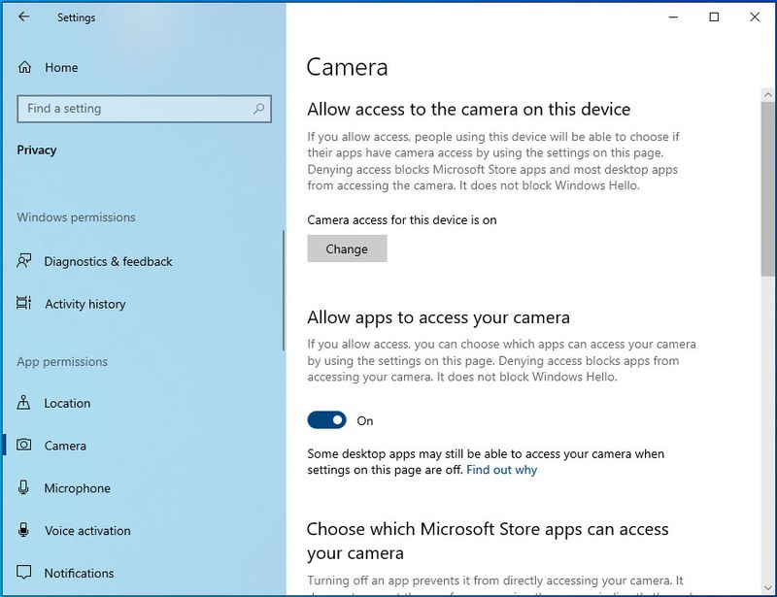This screenshot has width=777, height=597.
Task: Click the search magnifier icon
Action: 258,109
